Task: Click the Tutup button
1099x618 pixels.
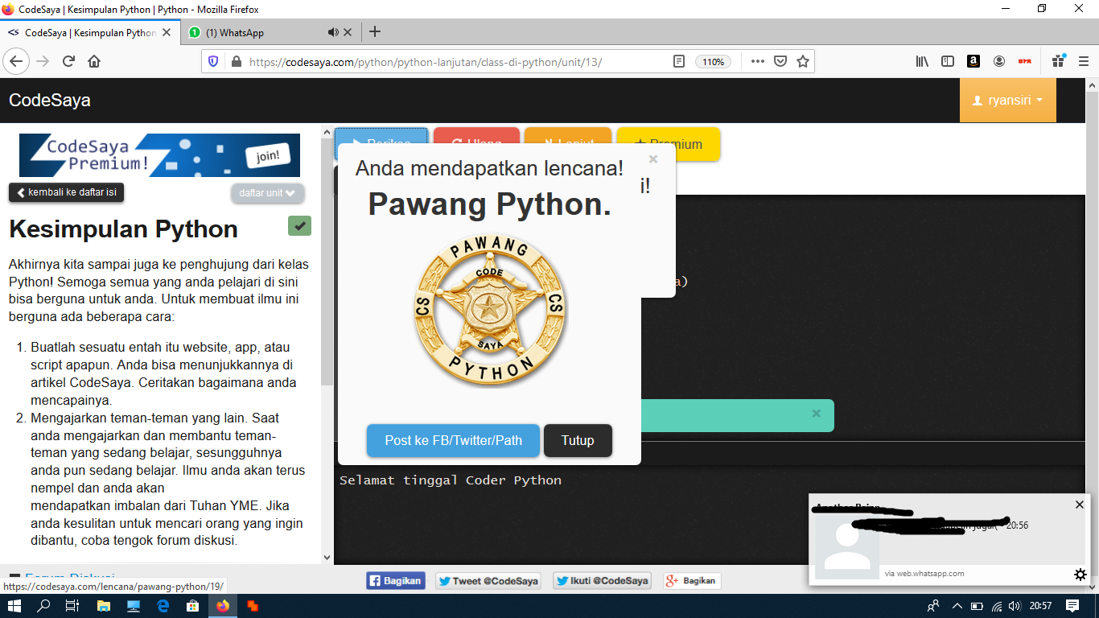Action: [x=578, y=440]
